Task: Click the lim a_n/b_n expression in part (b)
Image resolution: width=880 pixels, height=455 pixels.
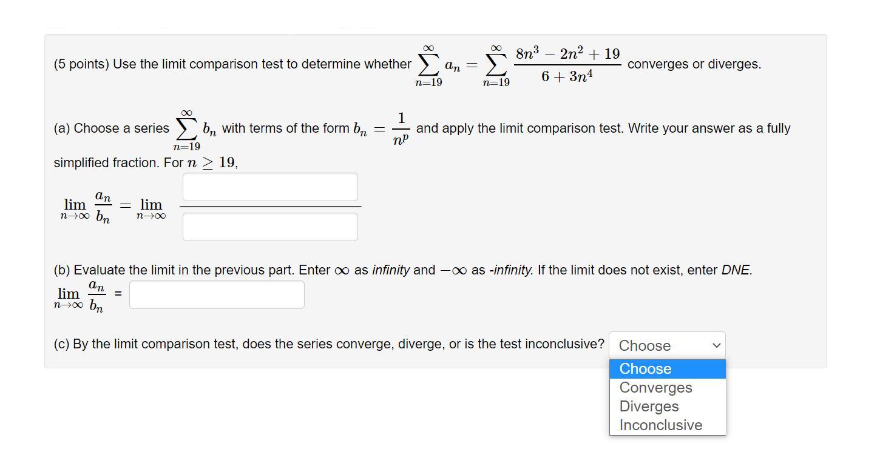Action: (81, 294)
